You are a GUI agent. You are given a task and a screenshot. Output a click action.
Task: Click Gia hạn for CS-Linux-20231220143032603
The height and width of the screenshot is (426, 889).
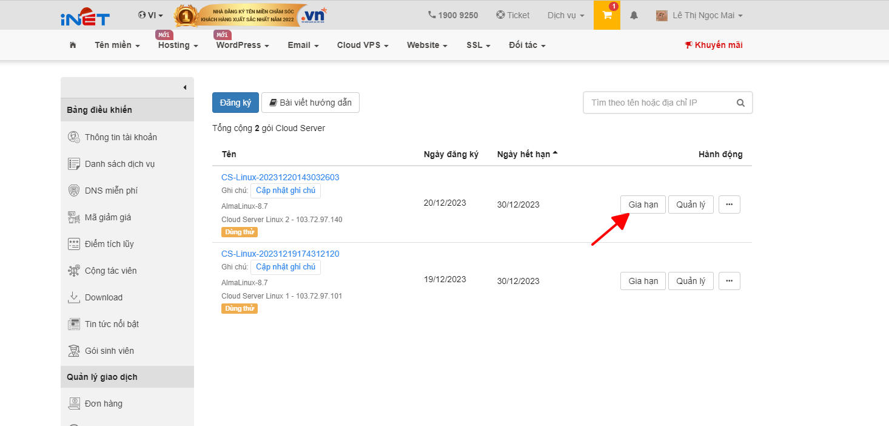(x=643, y=204)
